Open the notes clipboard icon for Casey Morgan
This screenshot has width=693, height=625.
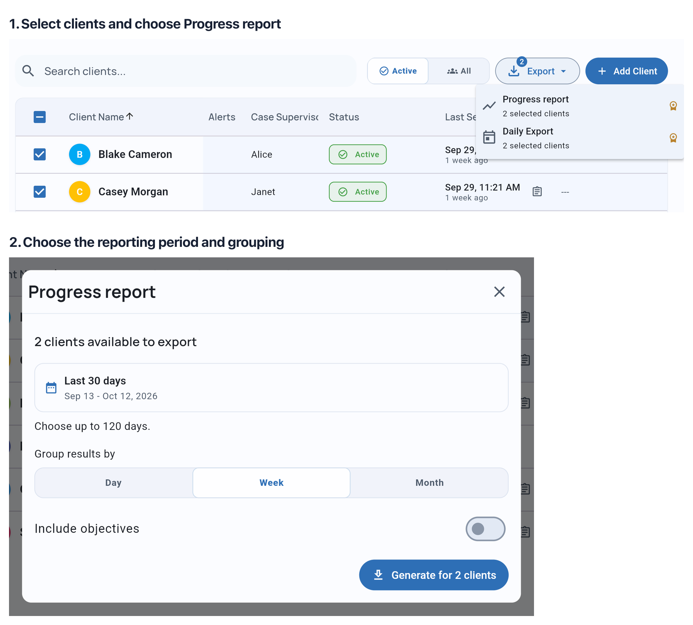(537, 192)
